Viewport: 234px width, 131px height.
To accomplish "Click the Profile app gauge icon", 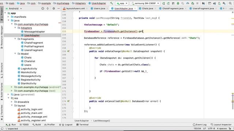I will [x=188, y=3].
